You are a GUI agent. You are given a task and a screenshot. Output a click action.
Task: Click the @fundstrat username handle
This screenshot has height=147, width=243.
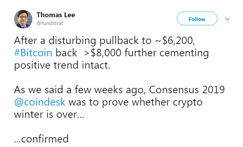click(50, 23)
